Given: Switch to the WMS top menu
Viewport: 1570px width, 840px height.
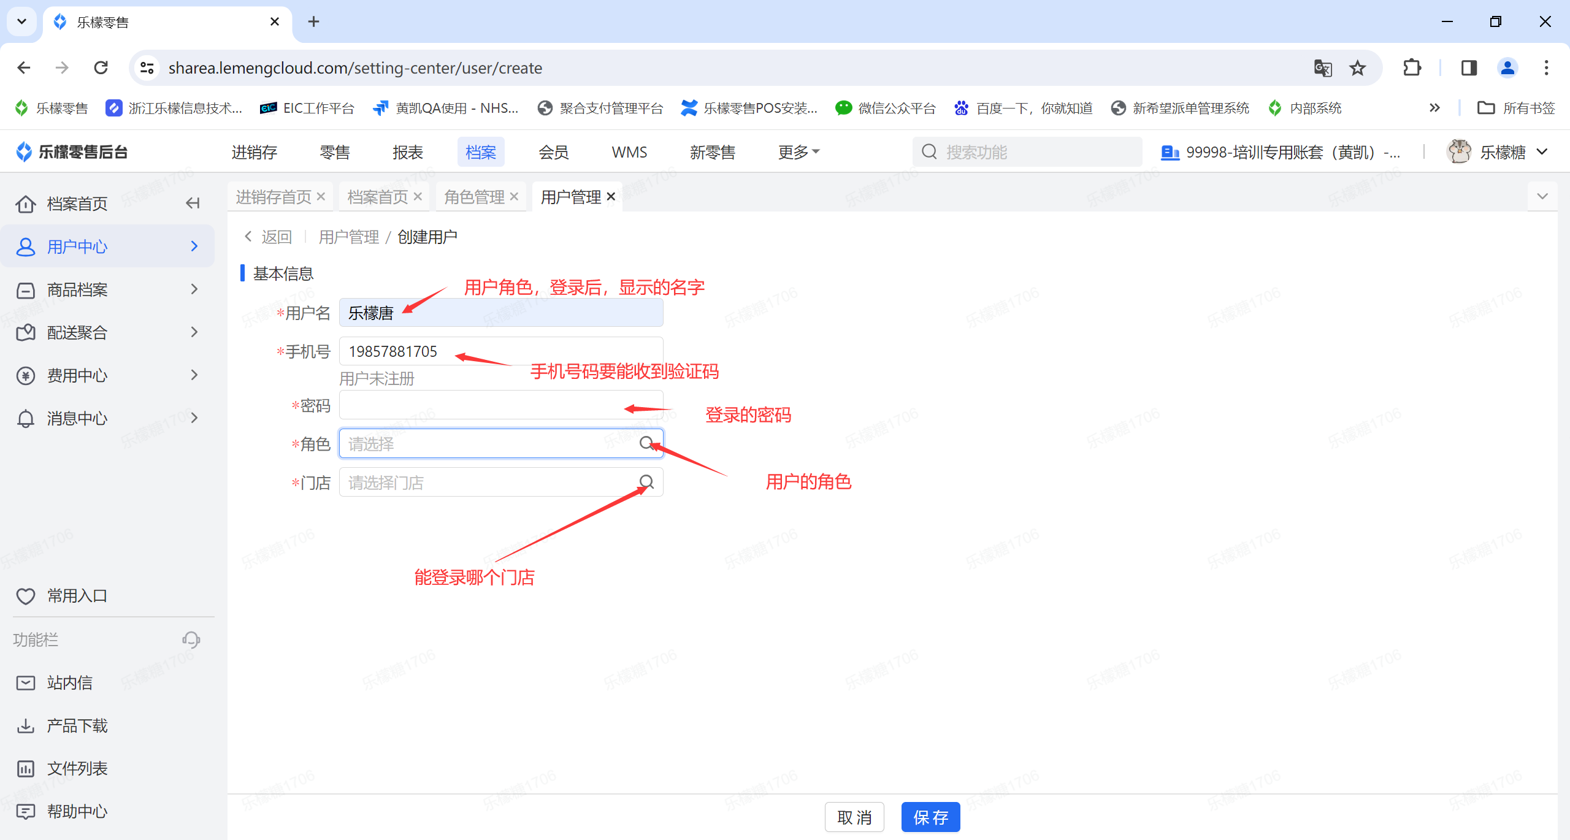Looking at the screenshot, I should (629, 151).
